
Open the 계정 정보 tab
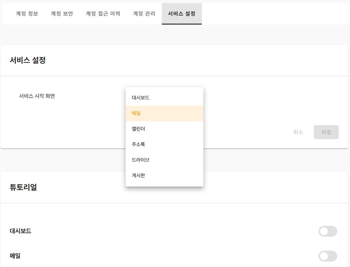pyautogui.click(x=27, y=14)
